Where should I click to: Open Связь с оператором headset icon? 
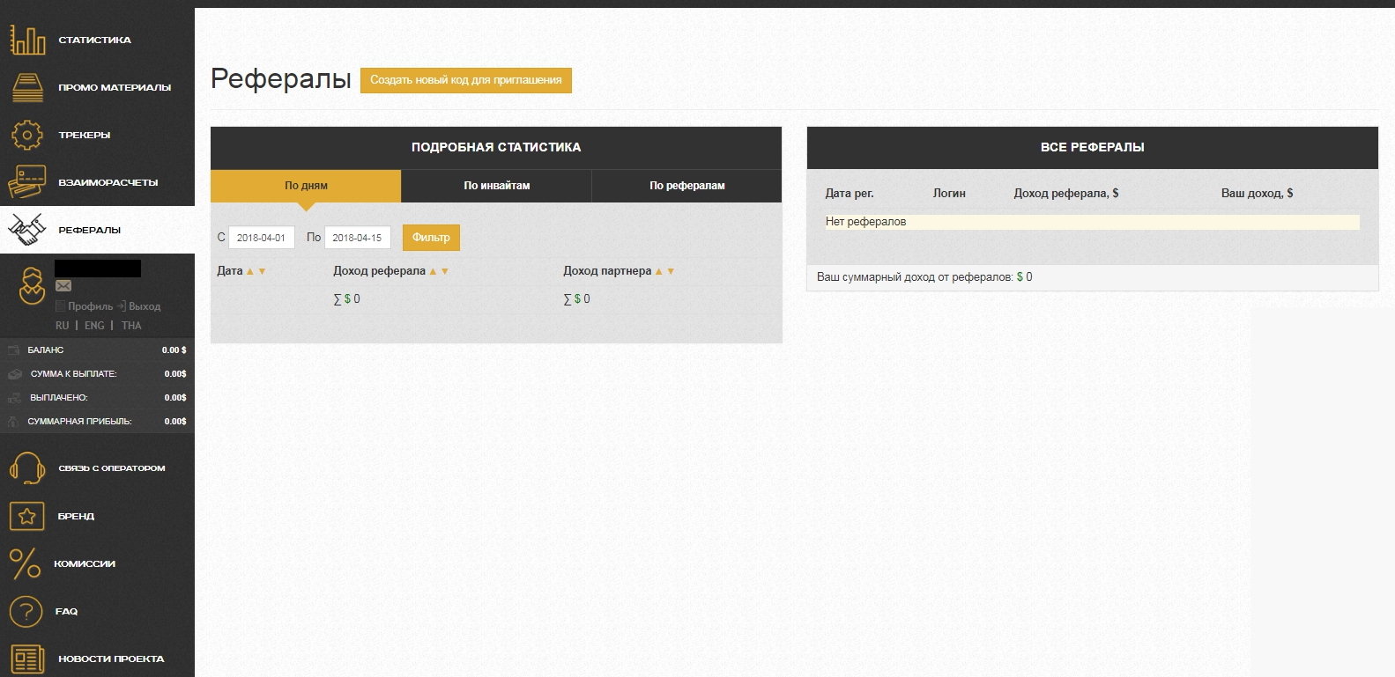coord(27,468)
